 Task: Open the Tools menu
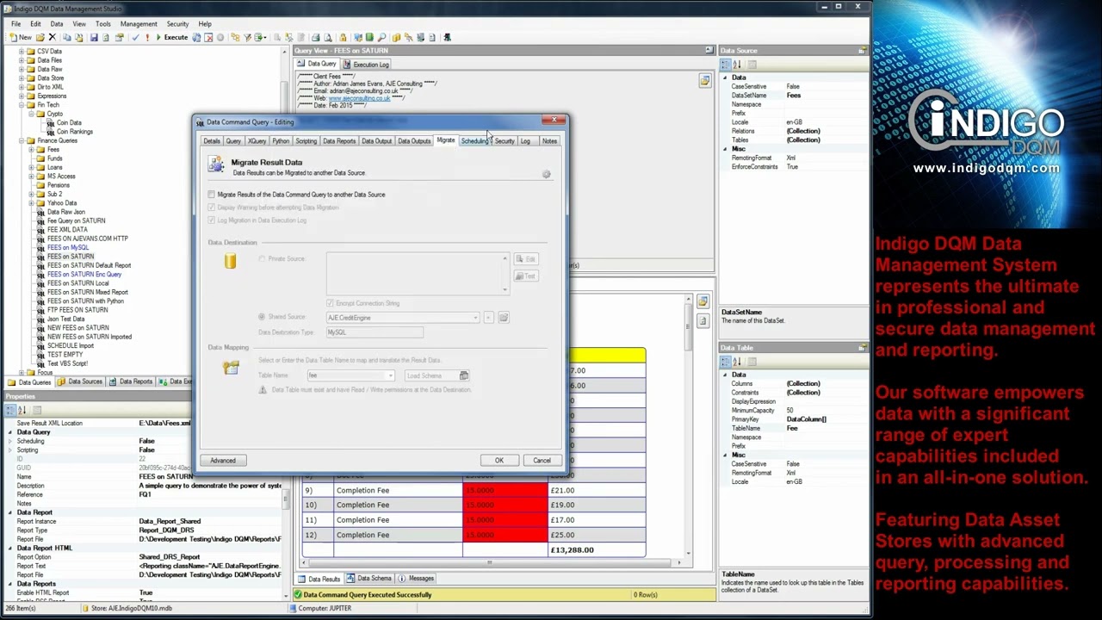pyautogui.click(x=102, y=24)
